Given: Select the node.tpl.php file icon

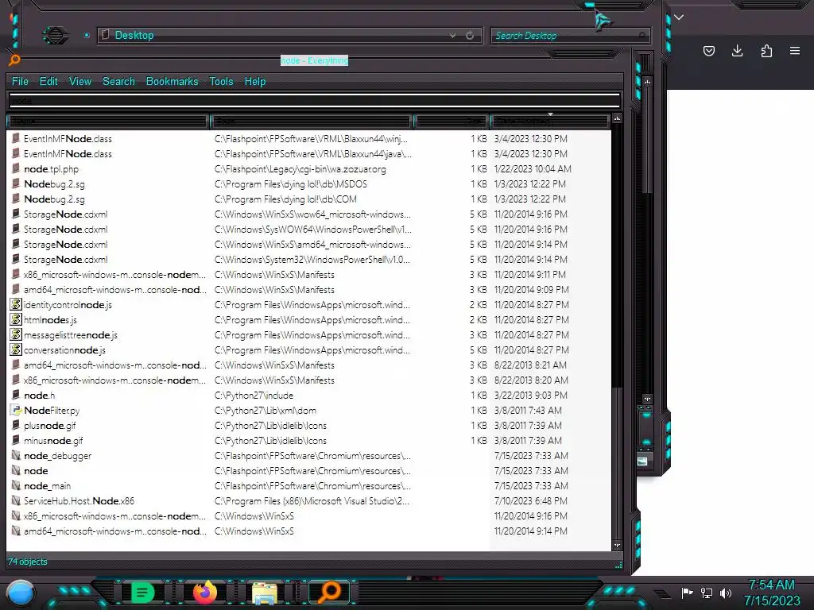Looking at the screenshot, I should 16,168.
